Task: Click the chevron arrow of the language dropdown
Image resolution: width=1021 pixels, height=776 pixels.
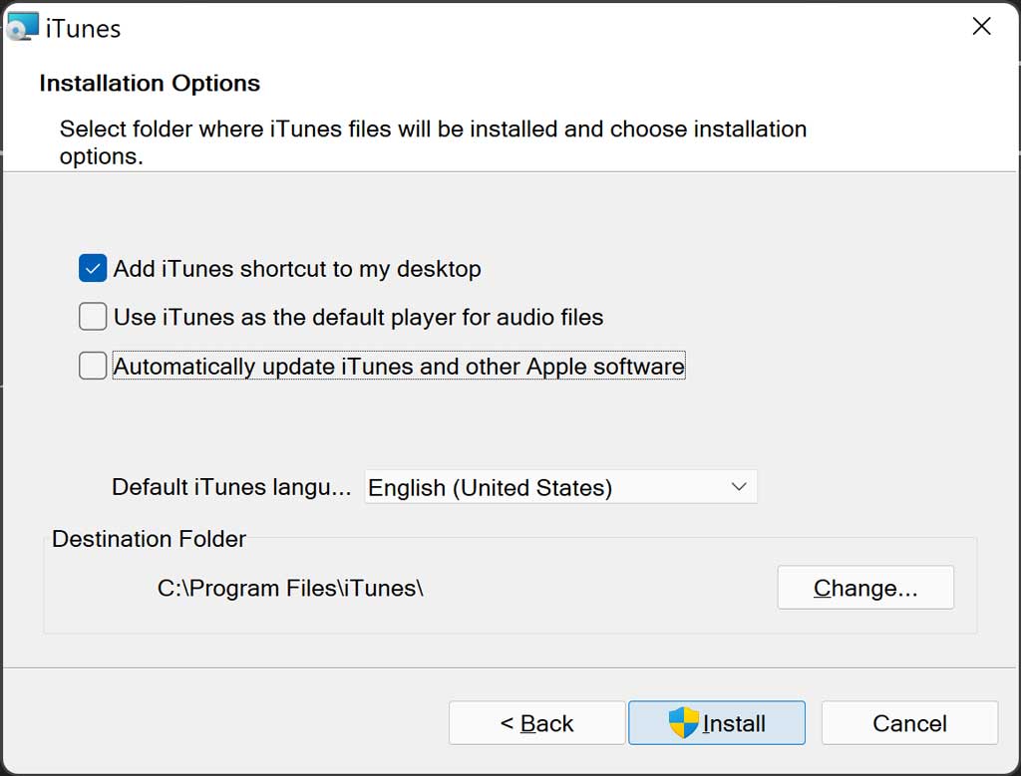Action: 739,486
